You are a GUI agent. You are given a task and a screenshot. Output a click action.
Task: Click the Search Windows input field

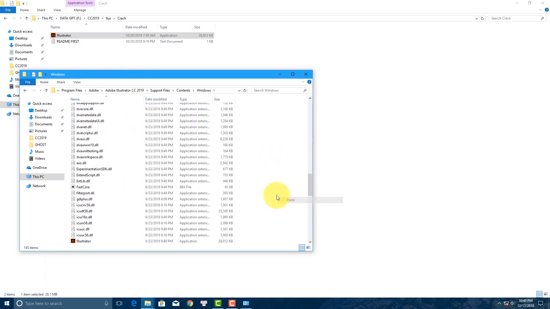(x=276, y=90)
